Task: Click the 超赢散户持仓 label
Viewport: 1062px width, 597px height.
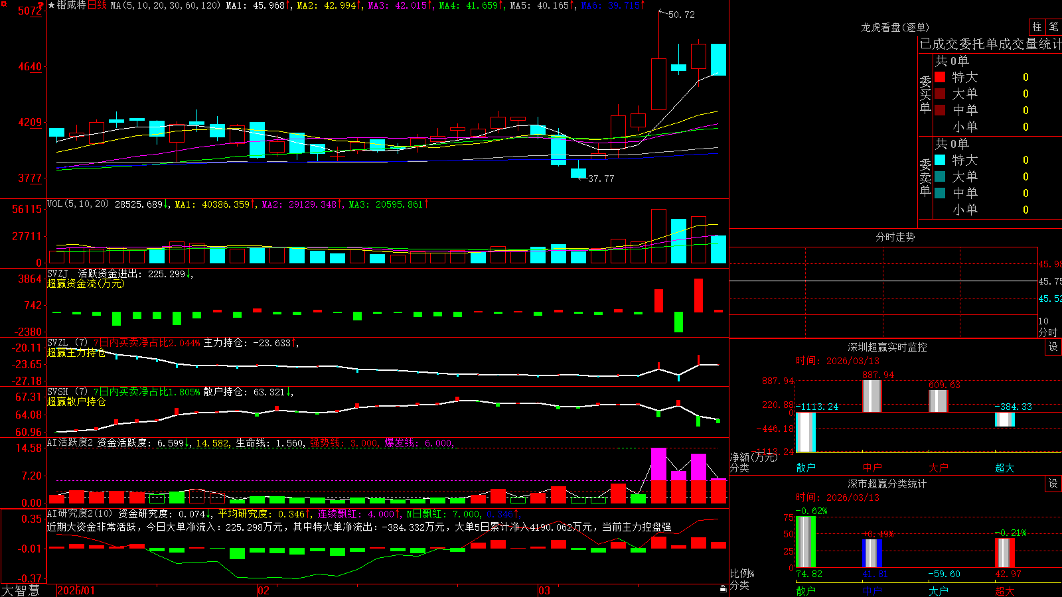Action: tap(76, 402)
